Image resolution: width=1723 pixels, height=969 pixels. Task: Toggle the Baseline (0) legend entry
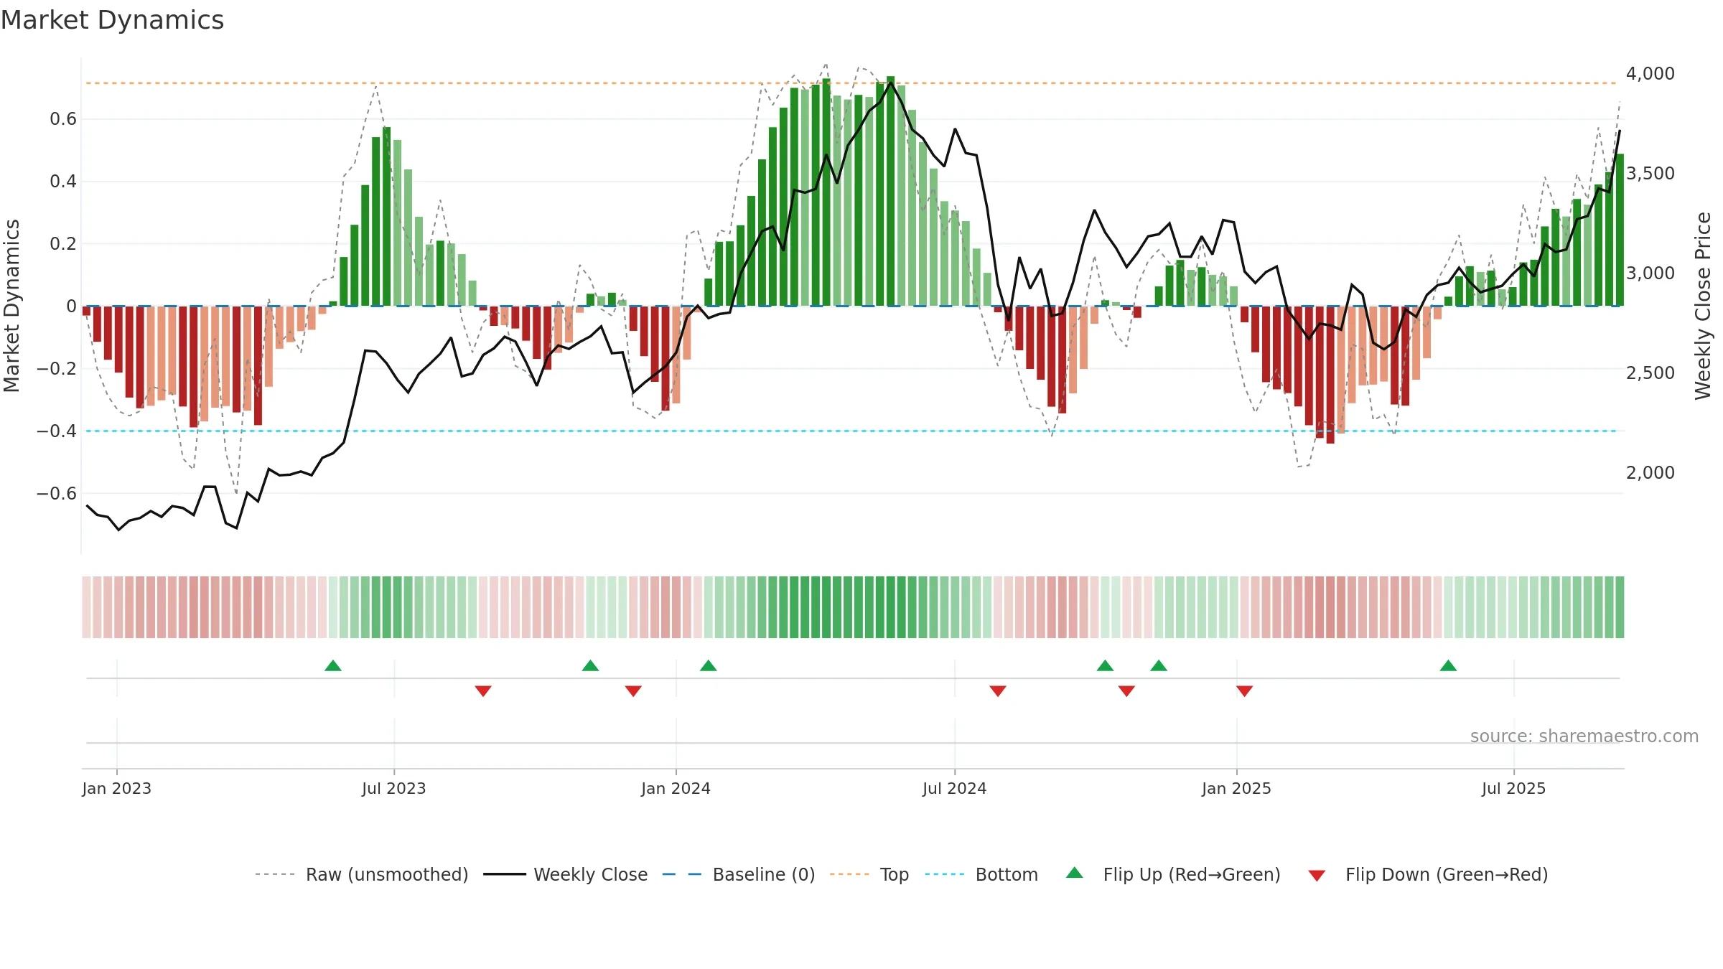739,874
